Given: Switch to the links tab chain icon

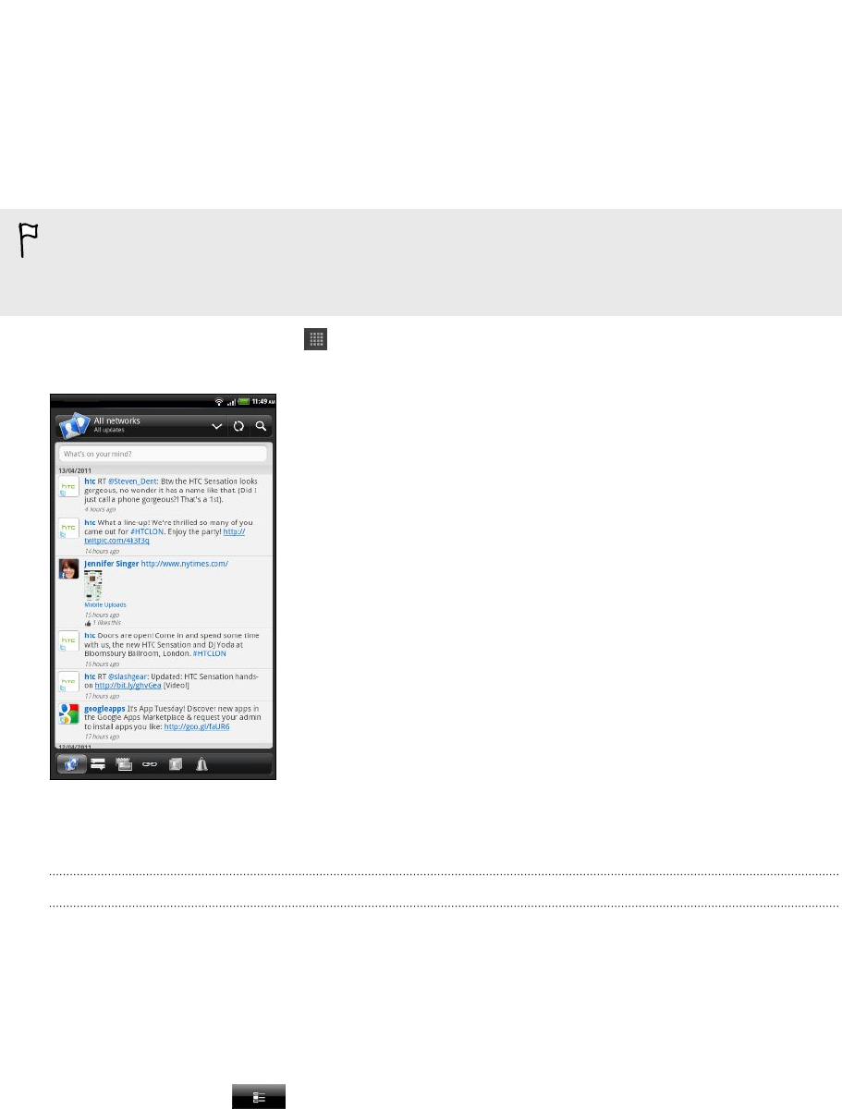Looking at the screenshot, I should tap(149, 765).
